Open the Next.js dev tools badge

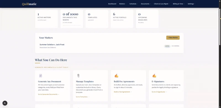pos(5,103)
